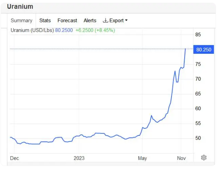
Task: Click the 65 price axis label
Action: click(x=198, y=94)
